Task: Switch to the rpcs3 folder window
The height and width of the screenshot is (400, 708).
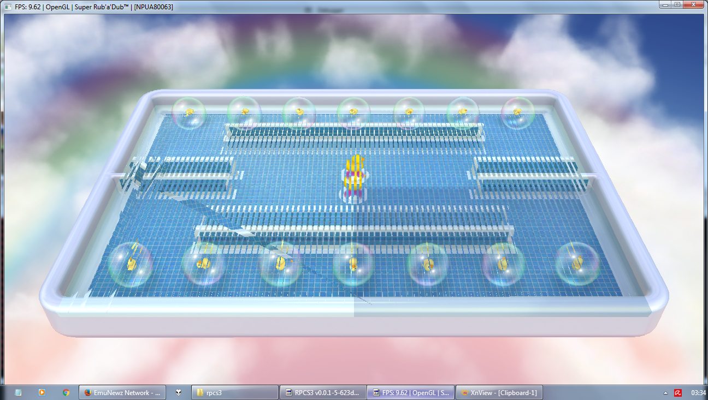Action: click(235, 392)
